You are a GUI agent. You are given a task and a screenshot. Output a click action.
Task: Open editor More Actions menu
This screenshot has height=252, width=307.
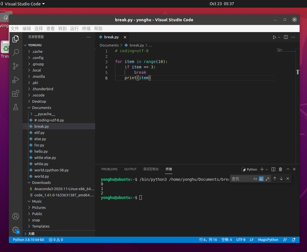click(x=293, y=37)
